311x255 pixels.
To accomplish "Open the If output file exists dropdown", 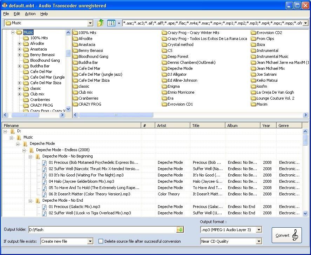I will click(90, 241).
